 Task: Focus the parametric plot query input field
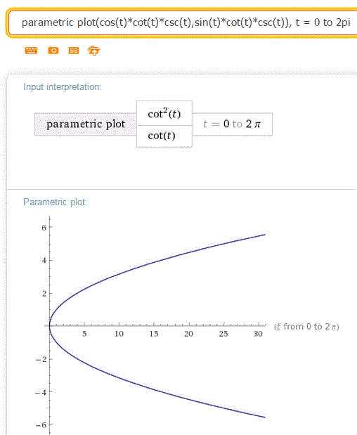[183, 22]
